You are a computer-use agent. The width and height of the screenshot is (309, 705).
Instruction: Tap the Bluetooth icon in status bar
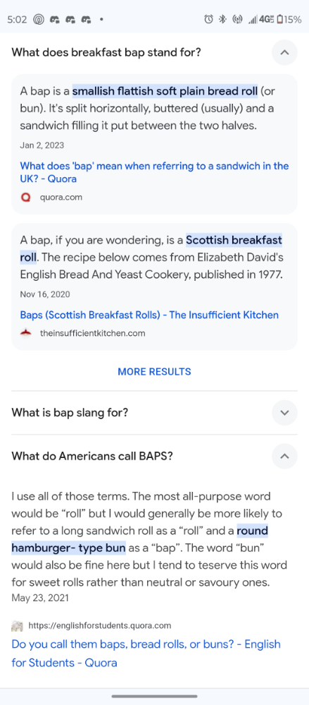[x=222, y=19]
